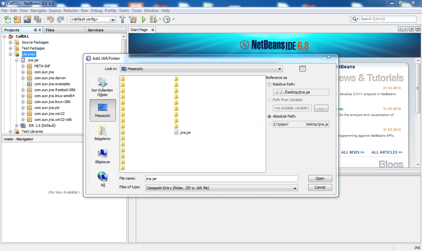Screen dimensions: 422x251
Task: Expand the Source Packages node
Action: click(11, 42)
